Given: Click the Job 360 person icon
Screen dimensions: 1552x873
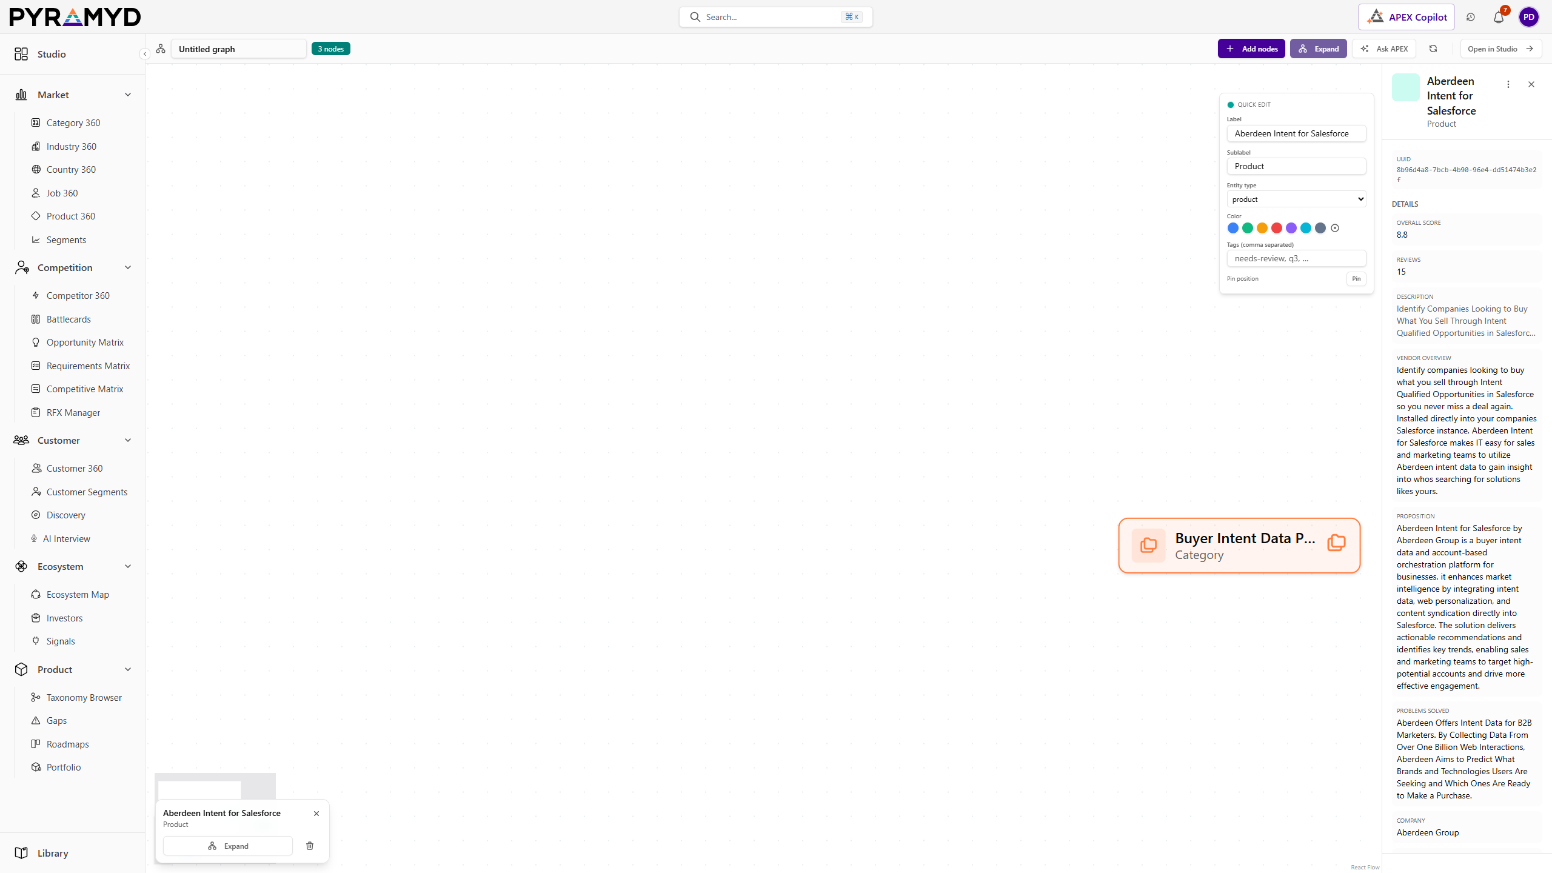Looking at the screenshot, I should click(x=36, y=193).
